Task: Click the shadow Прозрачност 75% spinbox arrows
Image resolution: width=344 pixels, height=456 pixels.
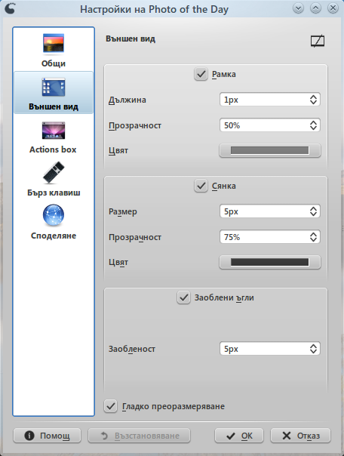Action: [x=313, y=237]
